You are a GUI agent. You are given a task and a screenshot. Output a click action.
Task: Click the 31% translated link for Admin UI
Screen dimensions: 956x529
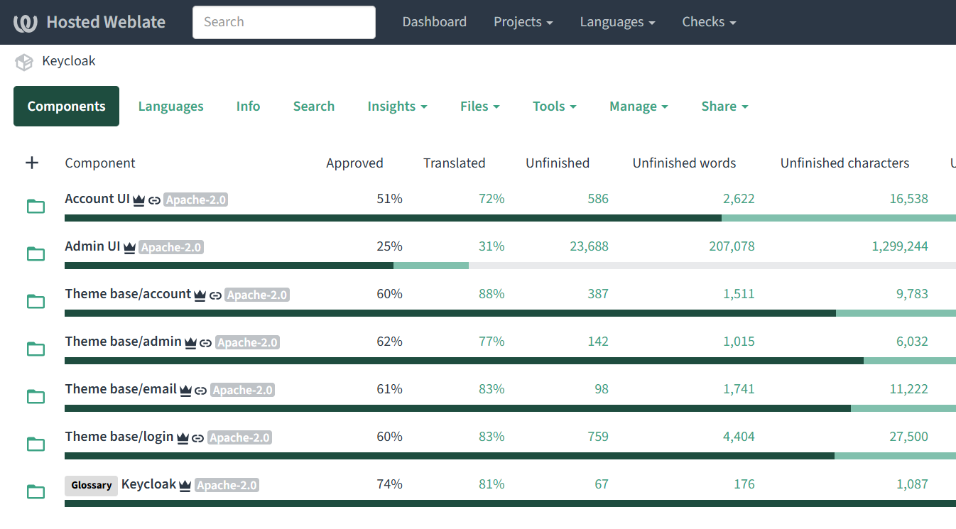pyautogui.click(x=491, y=246)
